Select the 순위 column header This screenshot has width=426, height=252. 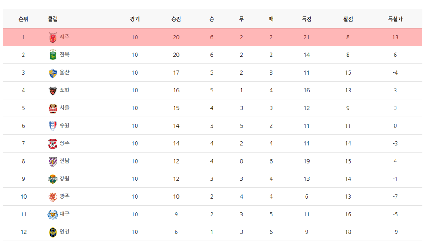pos(23,19)
